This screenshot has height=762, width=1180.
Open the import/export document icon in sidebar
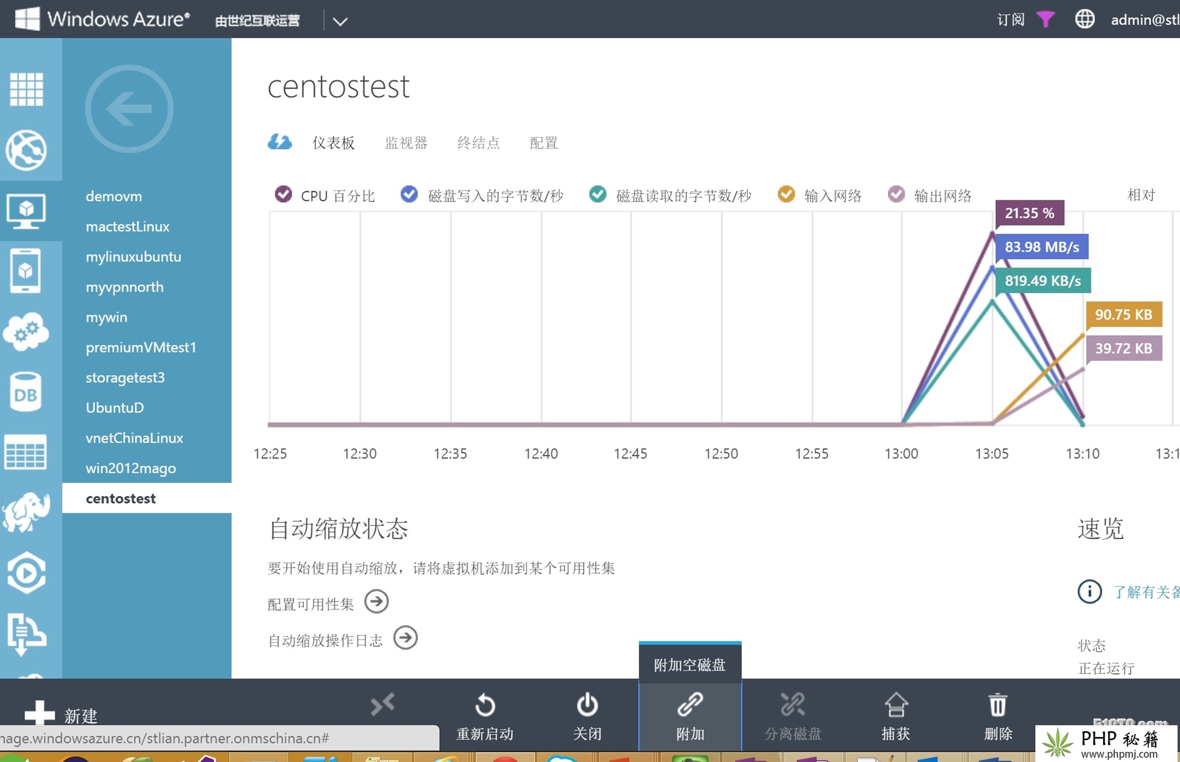27,635
